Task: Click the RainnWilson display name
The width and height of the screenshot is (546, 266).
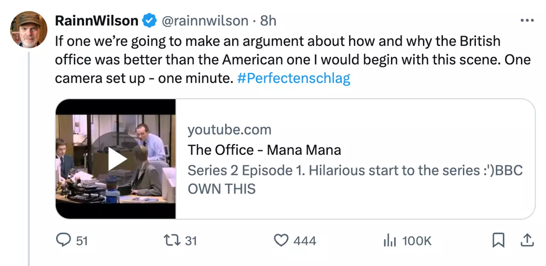Action: (97, 21)
